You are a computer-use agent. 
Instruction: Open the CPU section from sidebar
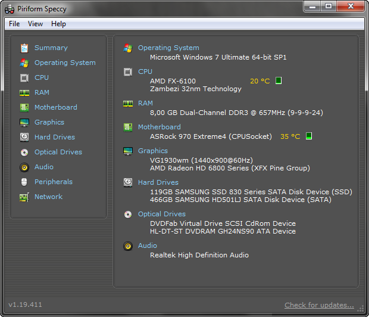42,77
